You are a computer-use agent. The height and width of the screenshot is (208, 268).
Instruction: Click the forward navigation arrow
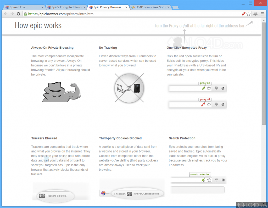pyautogui.click(x=12, y=14)
